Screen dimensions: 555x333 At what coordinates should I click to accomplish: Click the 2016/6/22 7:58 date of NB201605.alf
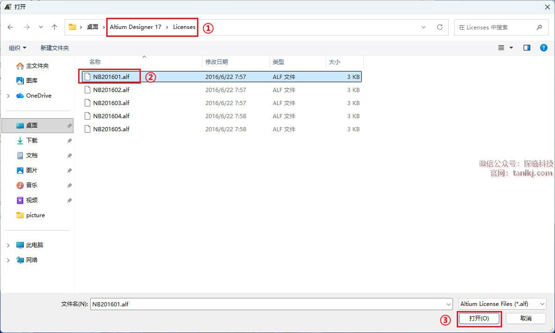coord(226,129)
